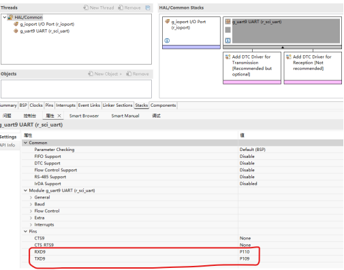Collapse the HAL/Common thread tree node
The image size is (344, 270).
point(4,17)
